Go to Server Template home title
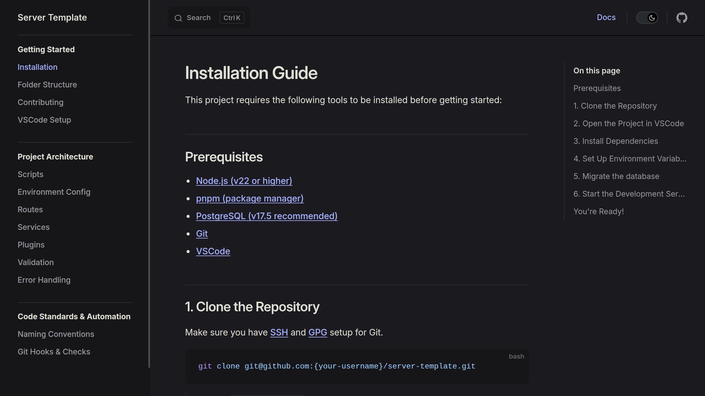 52,18
